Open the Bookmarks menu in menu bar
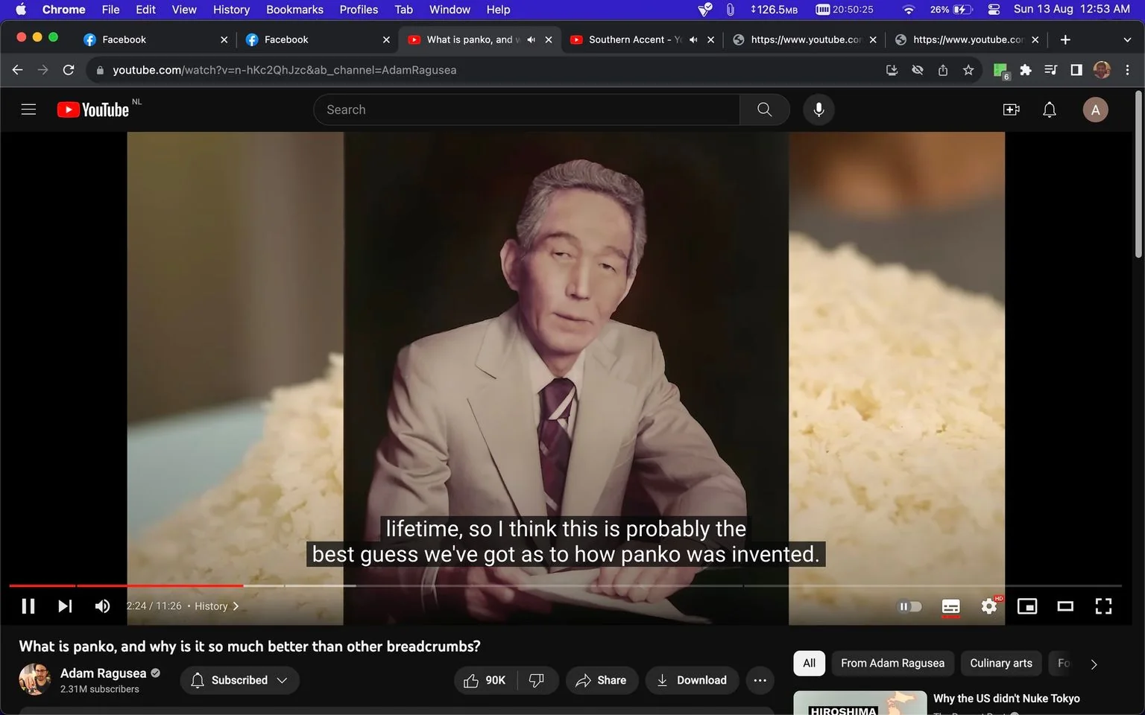Image resolution: width=1145 pixels, height=715 pixels. point(294,10)
